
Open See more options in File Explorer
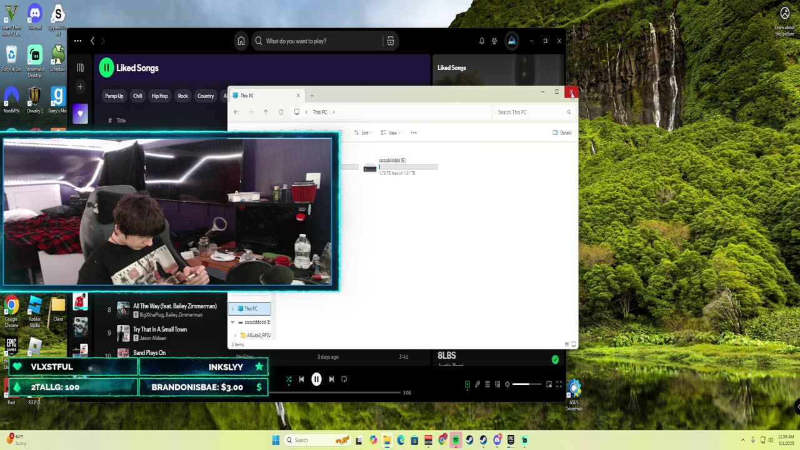click(414, 132)
